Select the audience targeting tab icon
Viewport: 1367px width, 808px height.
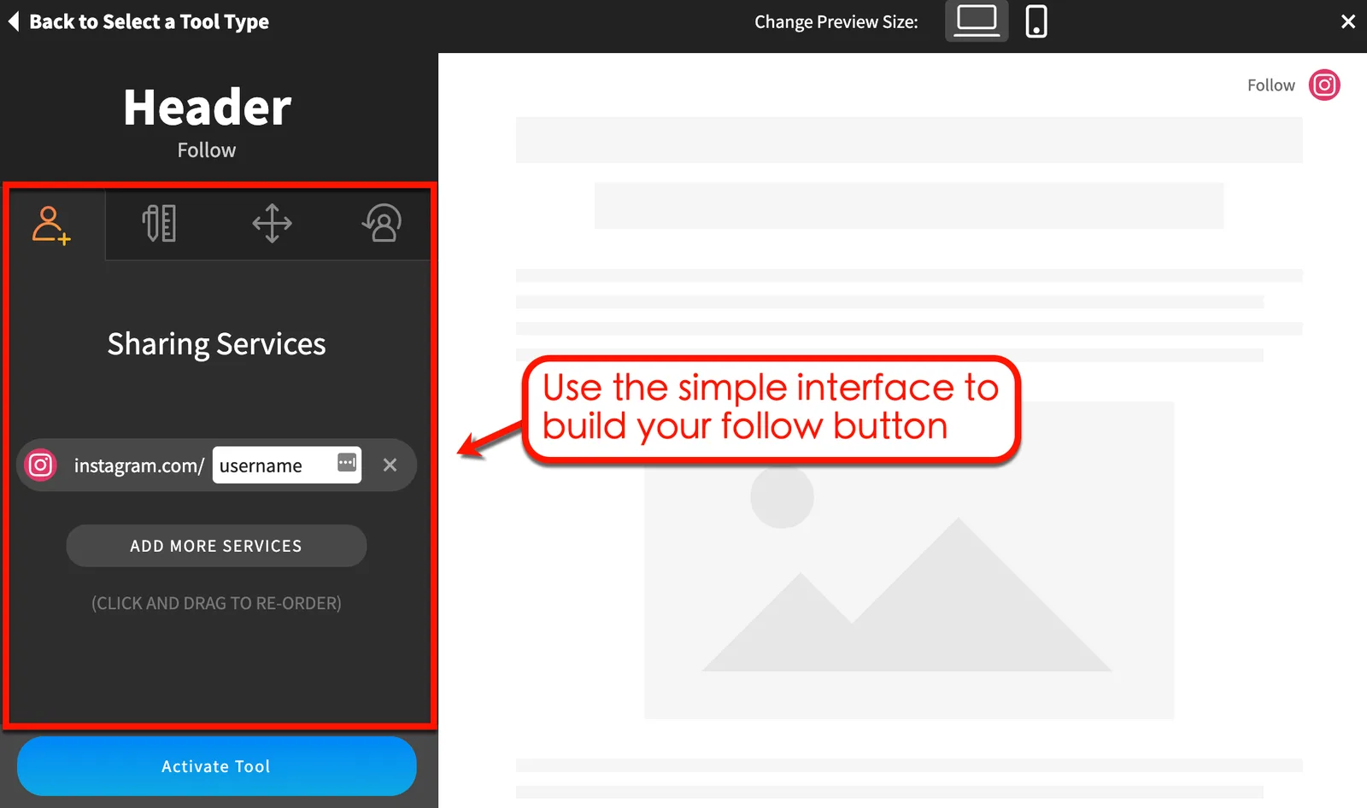click(x=382, y=224)
